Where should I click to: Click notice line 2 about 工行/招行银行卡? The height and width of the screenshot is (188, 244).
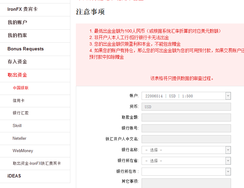click(x=129, y=38)
